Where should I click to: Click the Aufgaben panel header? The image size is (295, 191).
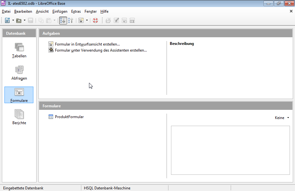[166, 33]
